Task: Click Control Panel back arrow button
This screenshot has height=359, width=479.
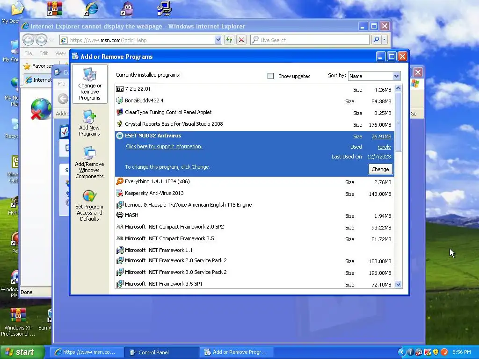Action: click(x=63, y=99)
